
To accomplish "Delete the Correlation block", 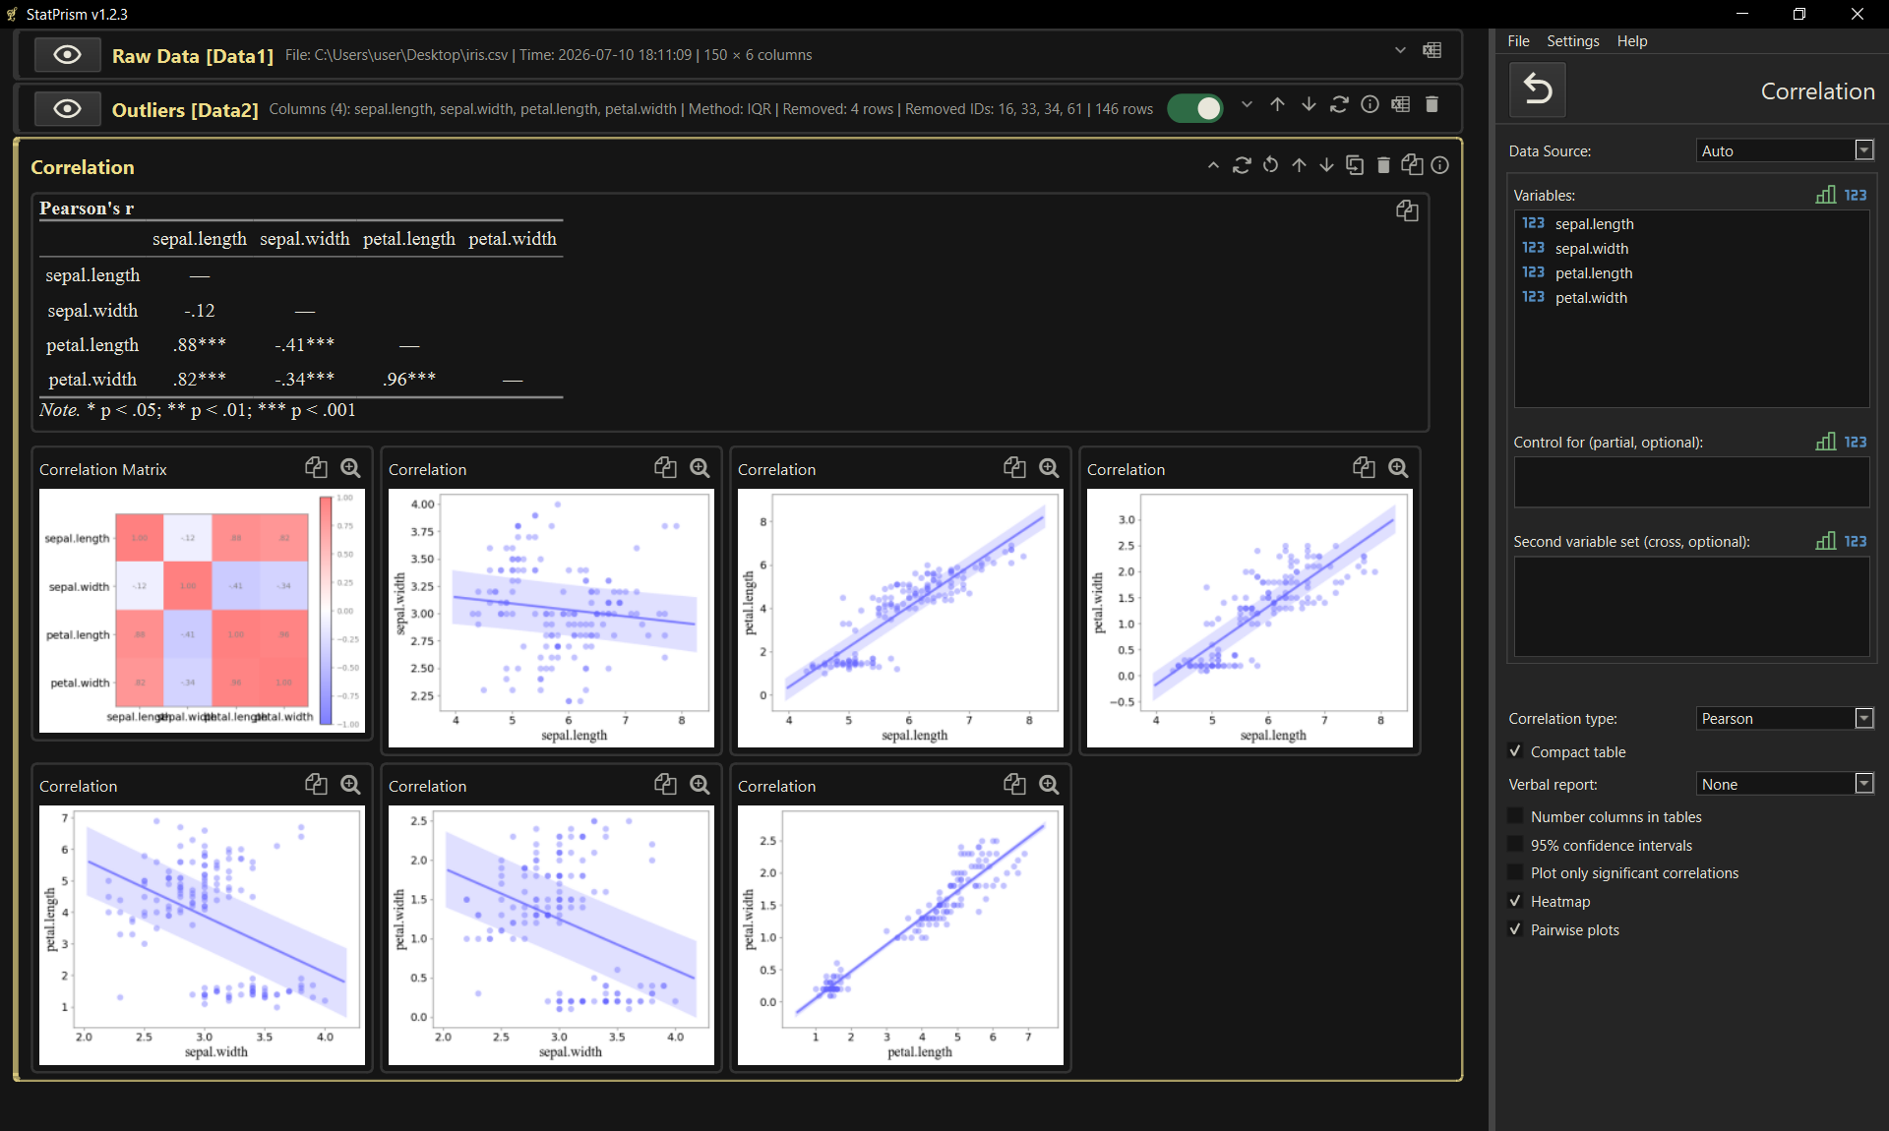I will click(1383, 165).
